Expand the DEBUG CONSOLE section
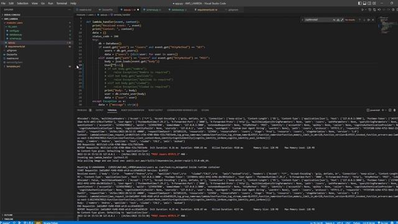This screenshot has width=398, height=224. (37, 15)
